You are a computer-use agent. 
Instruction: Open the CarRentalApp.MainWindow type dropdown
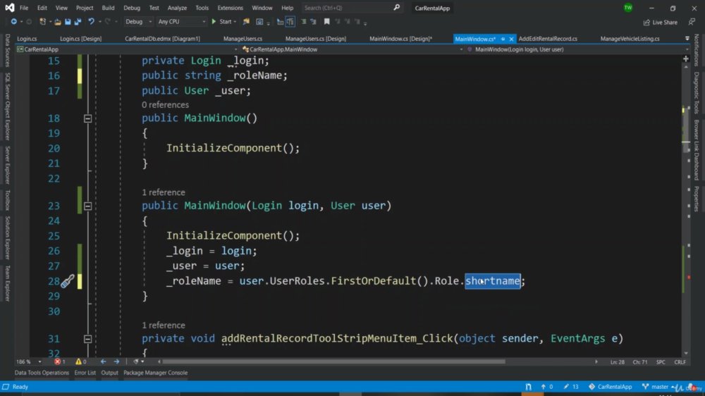[x=352, y=49]
